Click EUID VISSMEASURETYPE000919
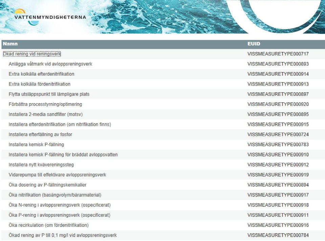 point(278,175)
